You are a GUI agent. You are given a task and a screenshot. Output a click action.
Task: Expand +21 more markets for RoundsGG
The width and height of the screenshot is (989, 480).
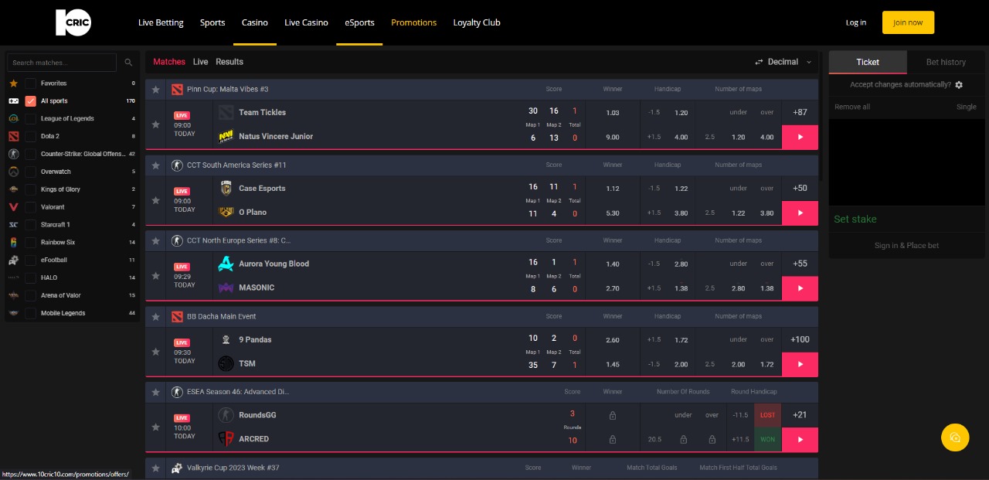point(800,415)
